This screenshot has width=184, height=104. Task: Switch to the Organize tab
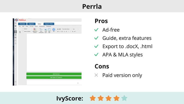(31, 24)
